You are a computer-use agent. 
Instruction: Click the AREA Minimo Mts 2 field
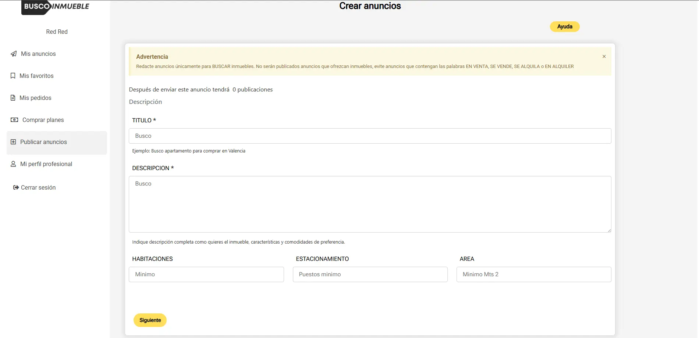[533, 274]
